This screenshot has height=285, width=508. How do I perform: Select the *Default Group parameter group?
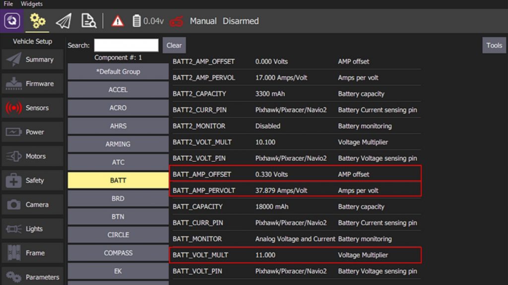point(118,72)
